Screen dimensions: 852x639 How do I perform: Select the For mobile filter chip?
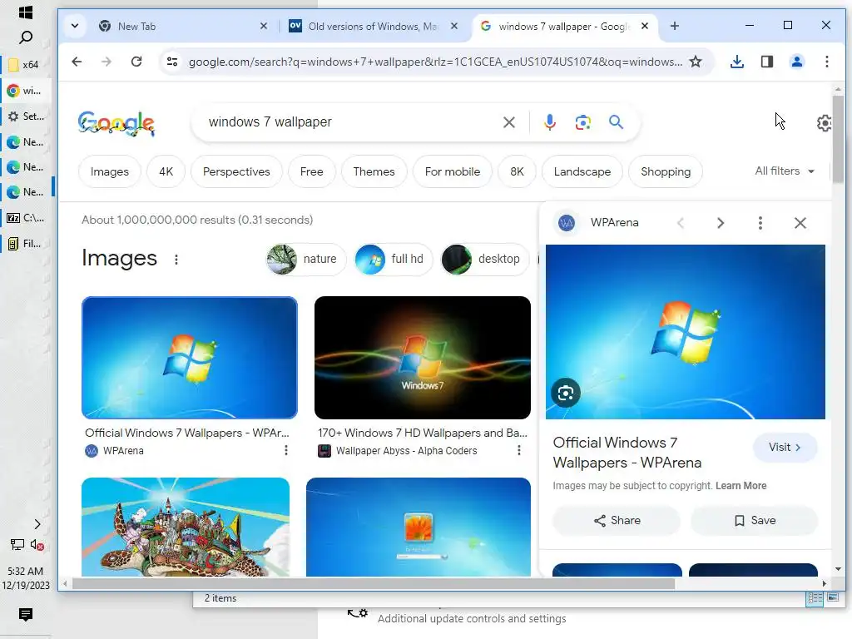452,171
